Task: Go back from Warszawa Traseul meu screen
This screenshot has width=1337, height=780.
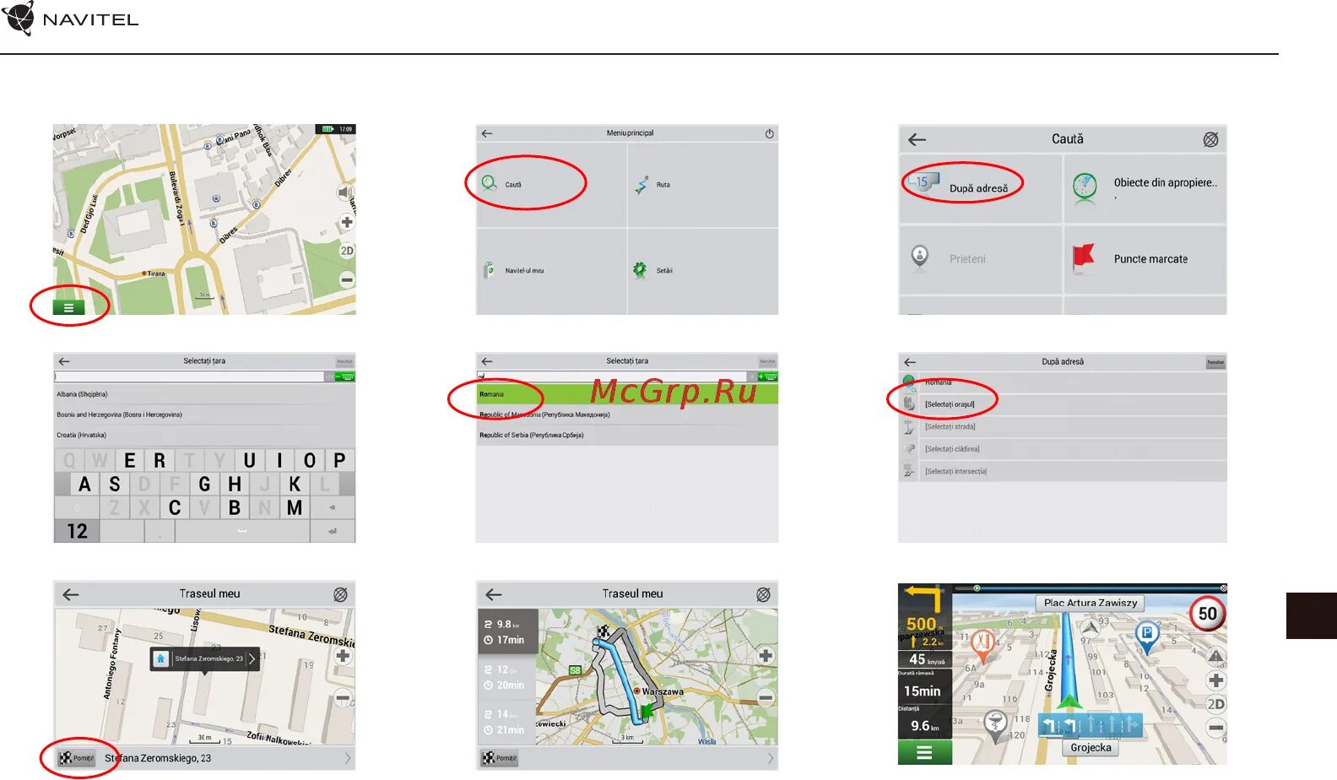Action: [x=494, y=594]
